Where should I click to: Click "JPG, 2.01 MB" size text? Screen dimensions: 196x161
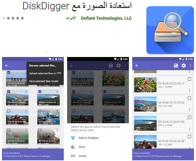[x=165, y=106]
